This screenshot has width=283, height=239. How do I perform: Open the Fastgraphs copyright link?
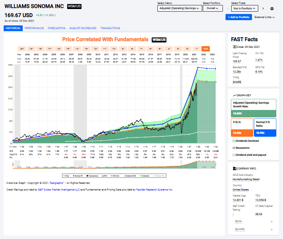coord(57,183)
